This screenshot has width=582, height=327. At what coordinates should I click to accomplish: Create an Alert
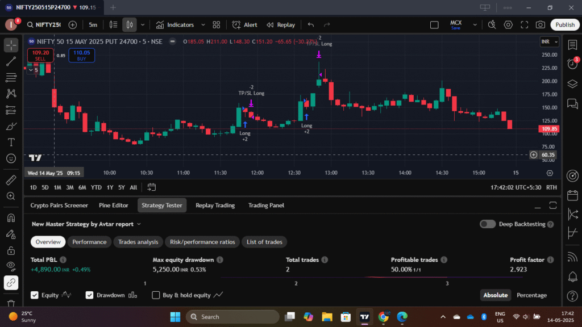coord(244,25)
